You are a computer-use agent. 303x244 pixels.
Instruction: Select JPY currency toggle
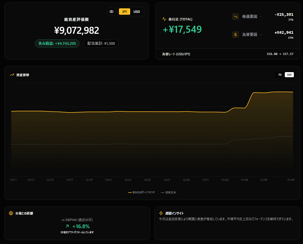pos(125,12)
